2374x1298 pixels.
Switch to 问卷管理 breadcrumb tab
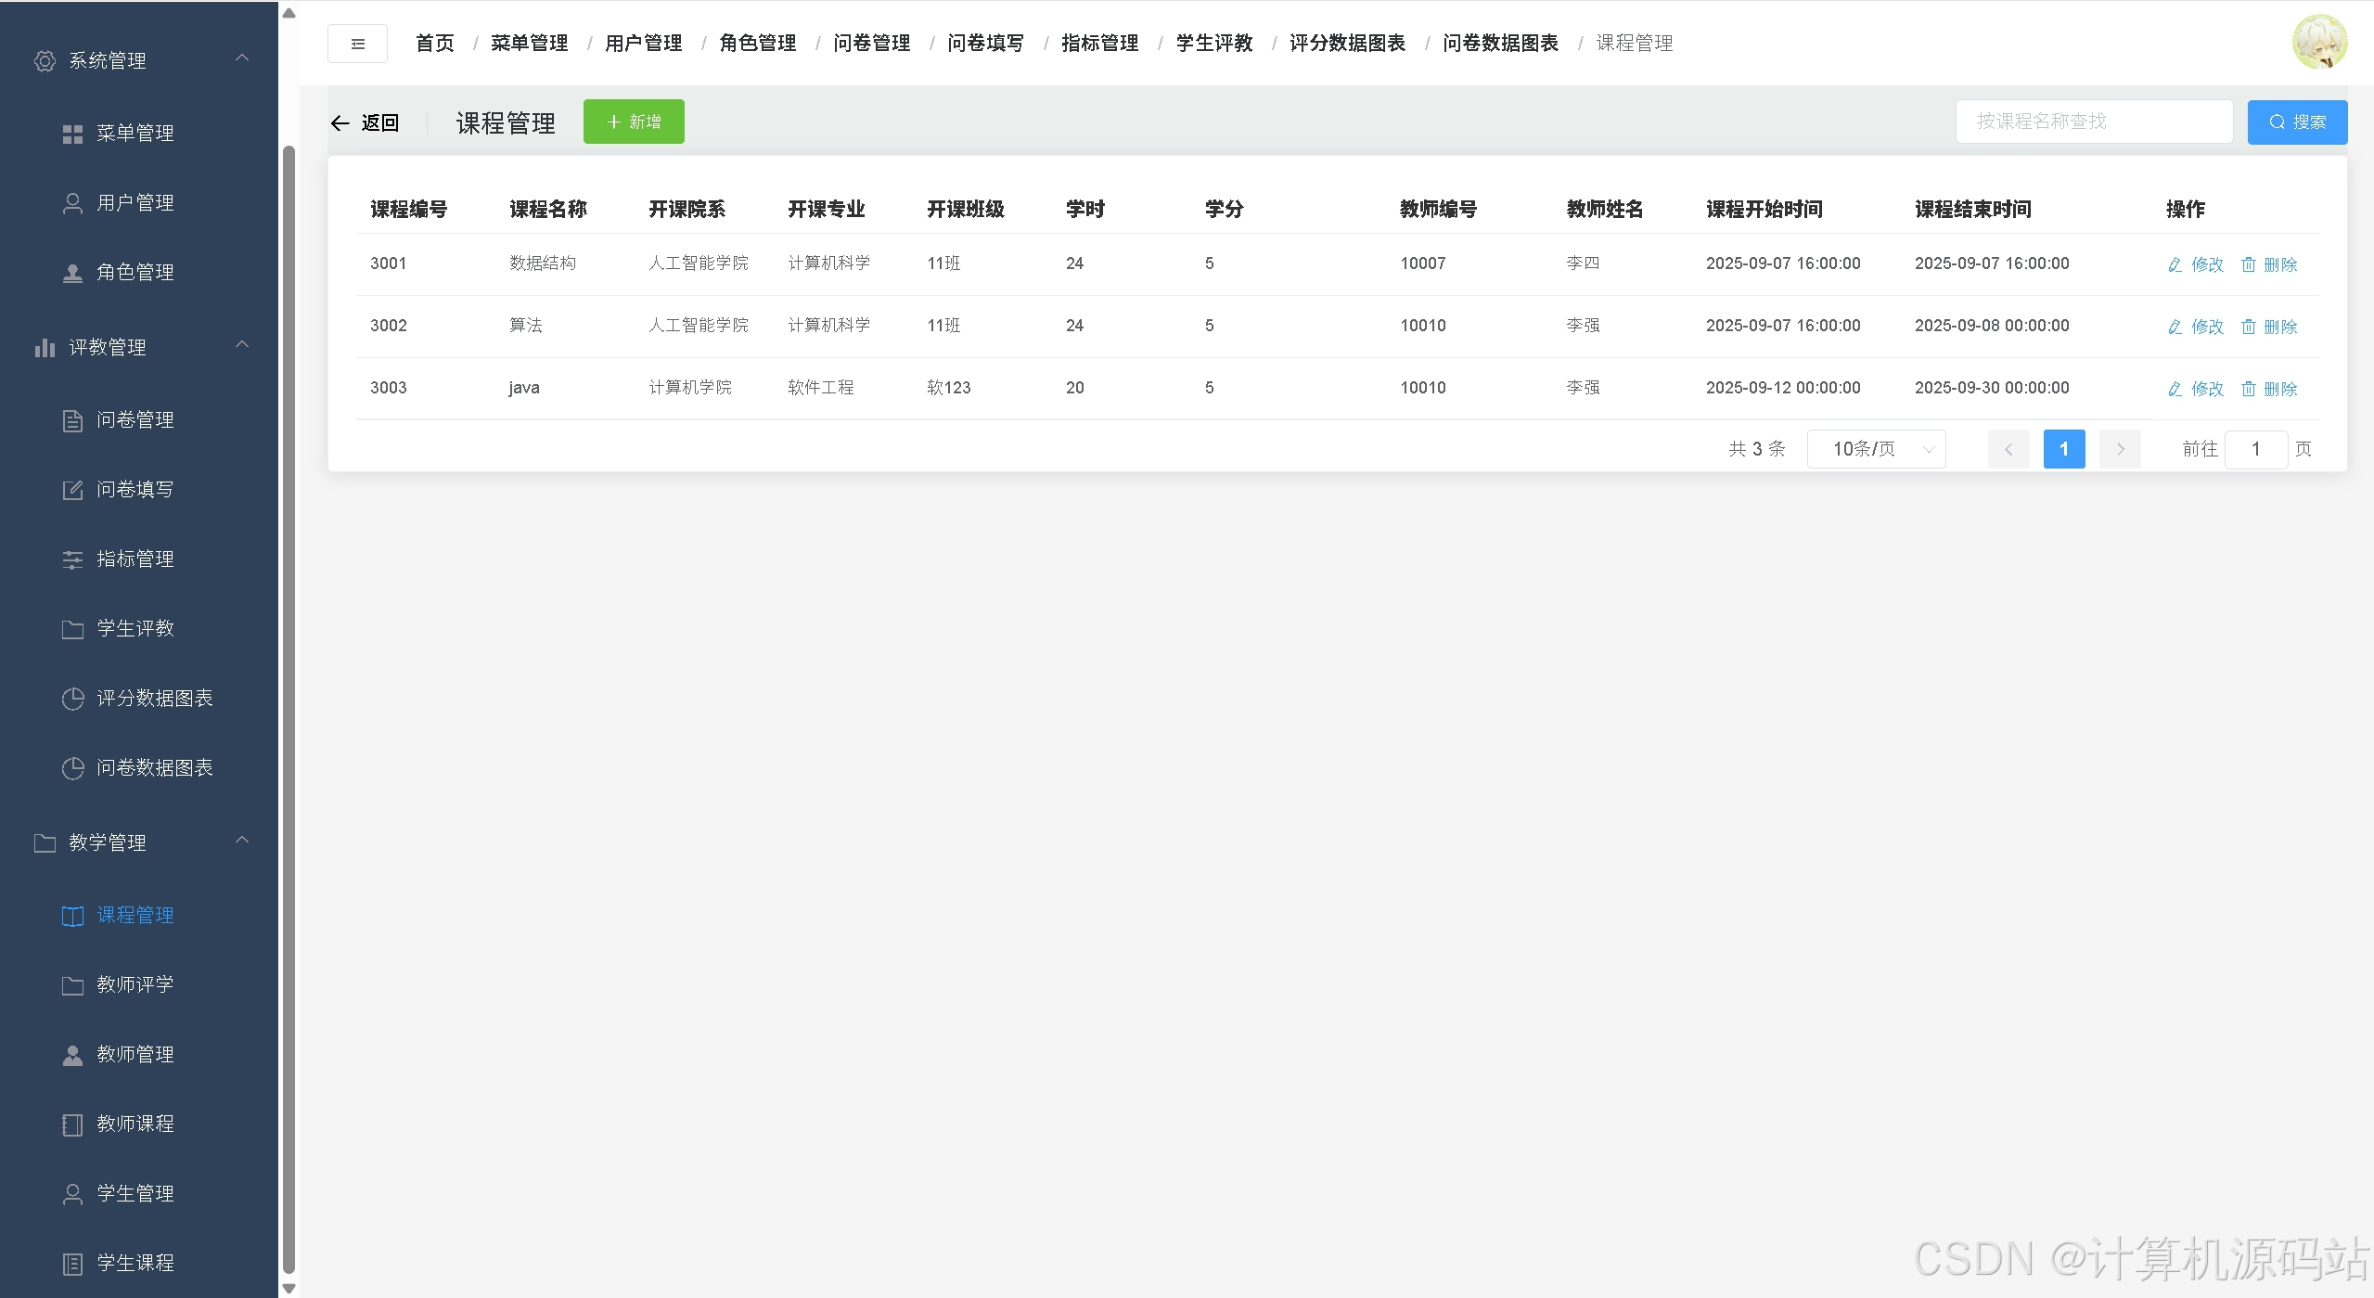(x=871, y=44)
